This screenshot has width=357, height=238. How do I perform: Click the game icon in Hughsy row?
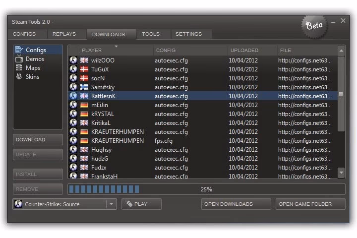73,149
